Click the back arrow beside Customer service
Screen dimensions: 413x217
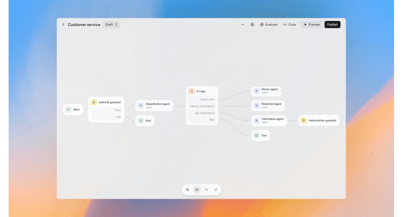(x=63, y=25)
